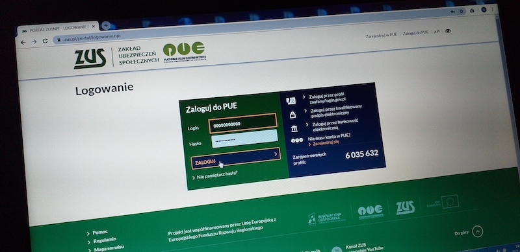Change font size with AA control
The image size is (520, 252).
pos(437,31)
